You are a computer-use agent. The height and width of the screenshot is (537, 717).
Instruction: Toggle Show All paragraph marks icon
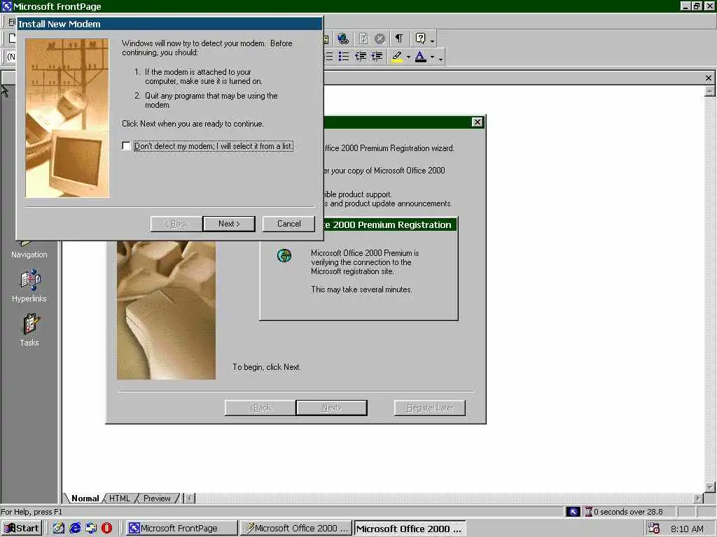(x=399, y=39)
